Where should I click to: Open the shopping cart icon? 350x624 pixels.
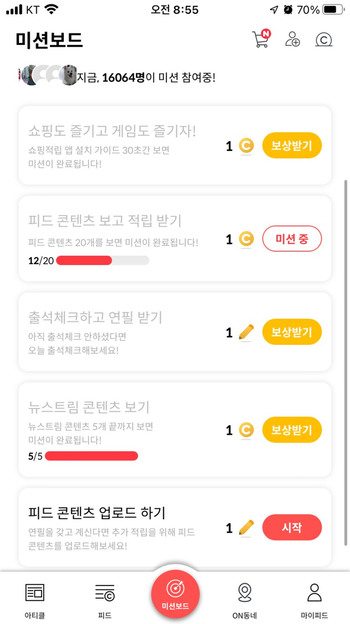[261, 39]
